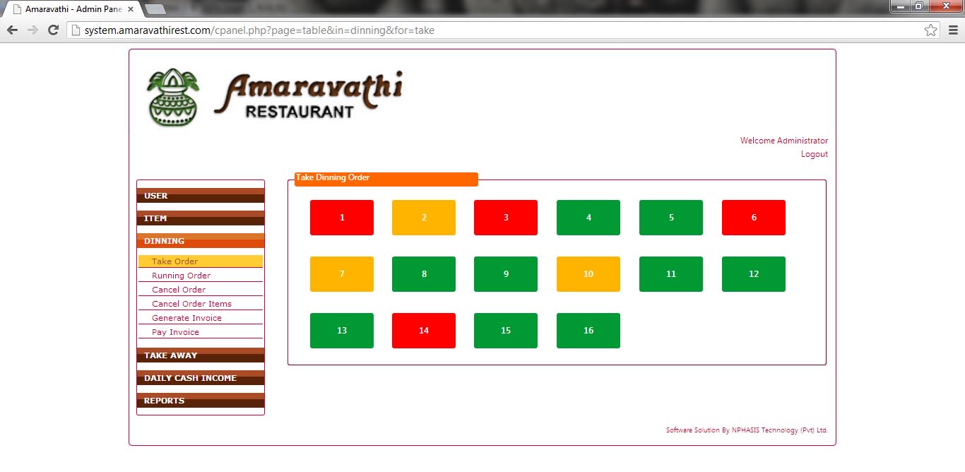Open the DAILY CASH INCOME section

tap(201, 378)
